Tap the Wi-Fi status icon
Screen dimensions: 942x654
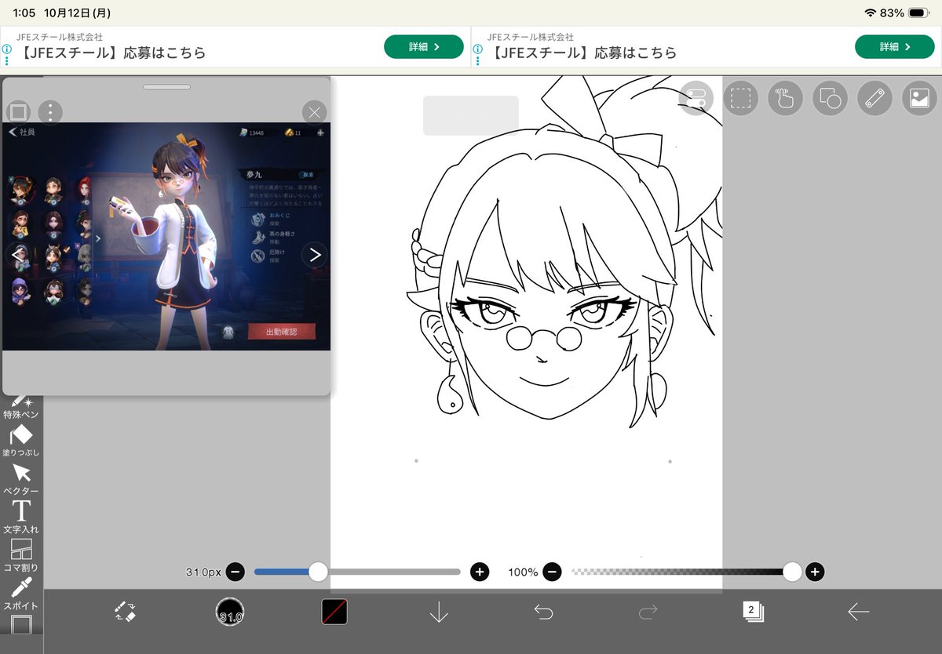coord(870,13)
